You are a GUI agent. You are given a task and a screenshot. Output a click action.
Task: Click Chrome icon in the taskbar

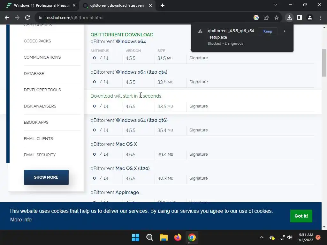tap(192, 237)
